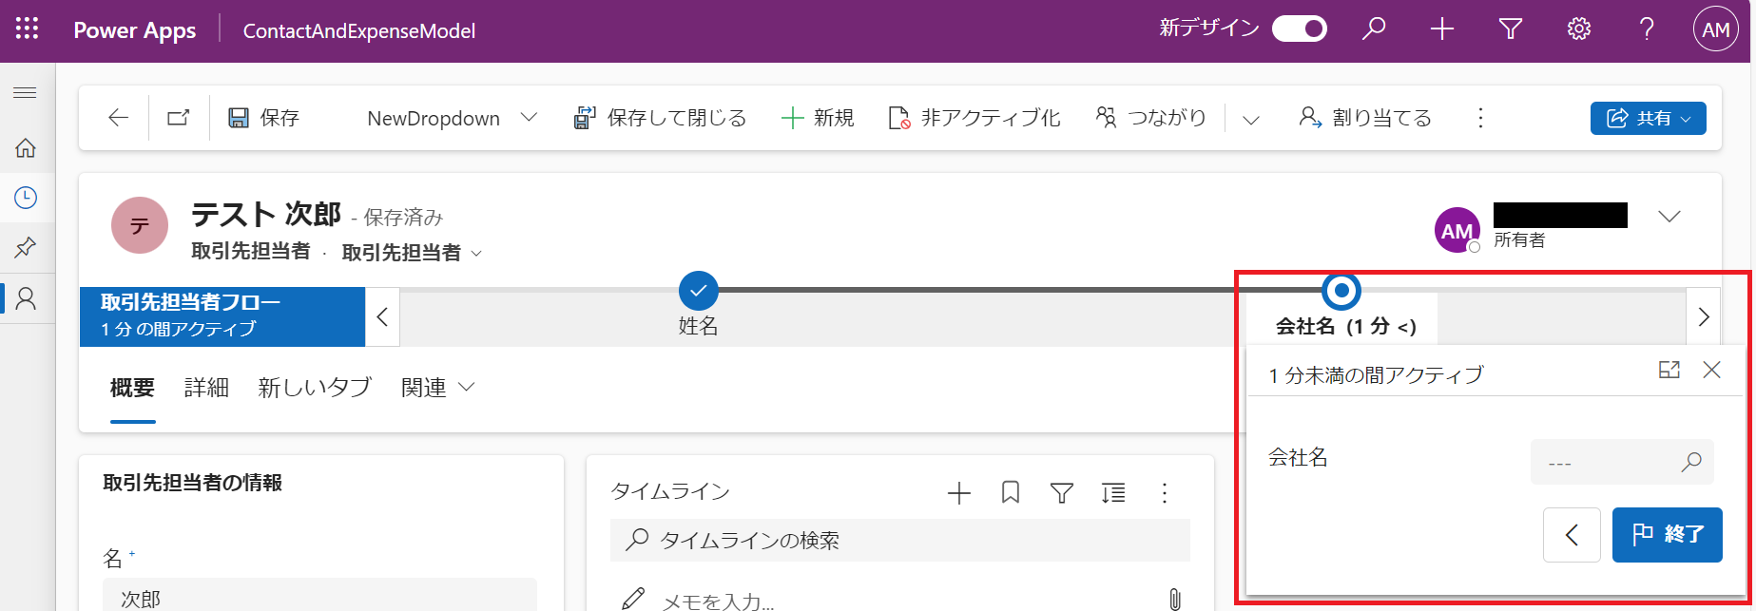
Task: Toggle the 新デザイン switch
Action: click(1299, 29)
